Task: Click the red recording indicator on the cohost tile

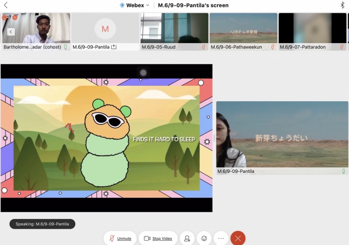Action: click(x=15, y=17)
